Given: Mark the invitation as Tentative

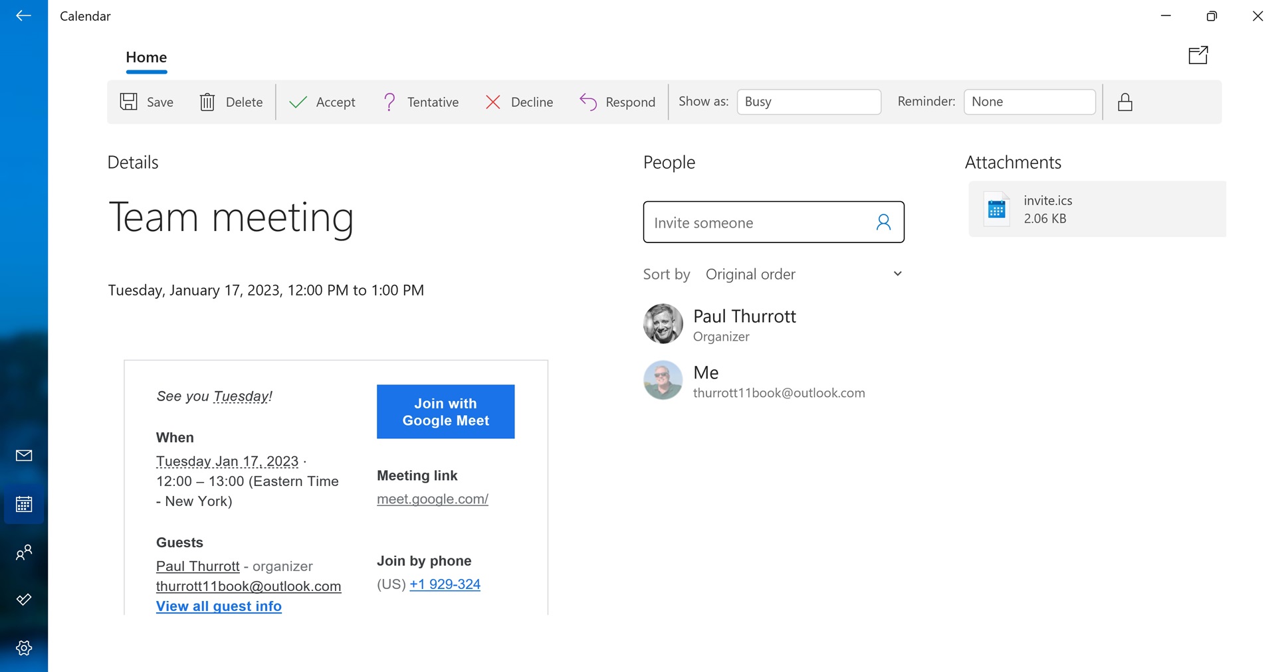Looking at the screenshot, I should coord(421,102).
